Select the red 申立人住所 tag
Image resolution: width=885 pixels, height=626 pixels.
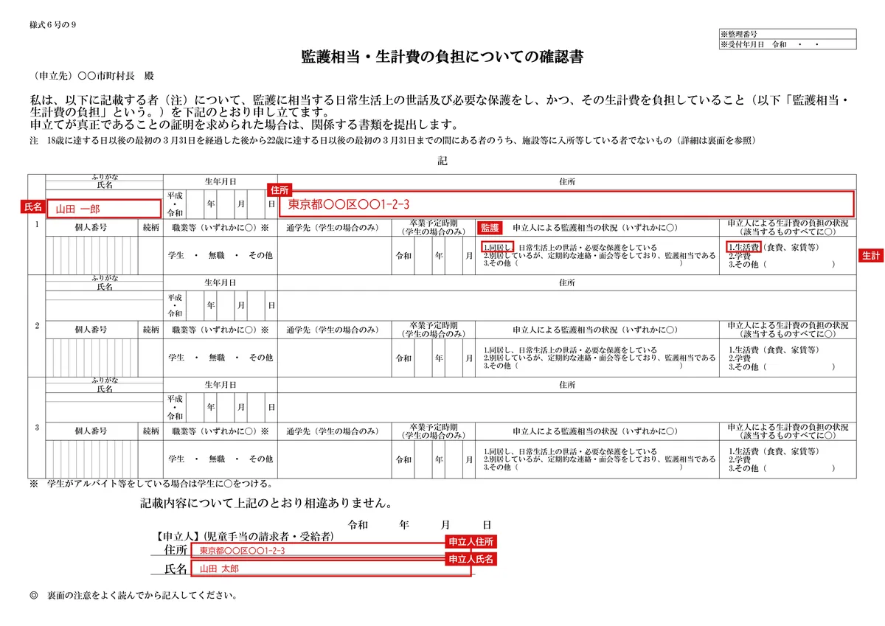coord(470,542)
